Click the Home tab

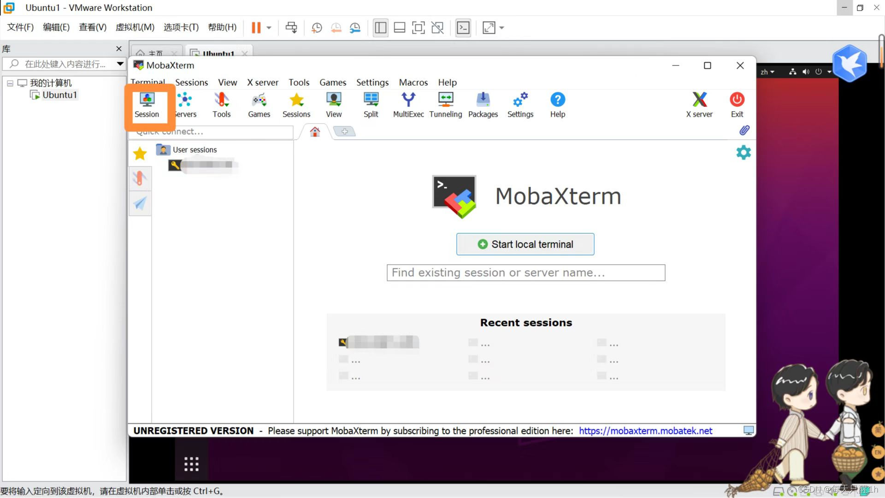point(314,131)
